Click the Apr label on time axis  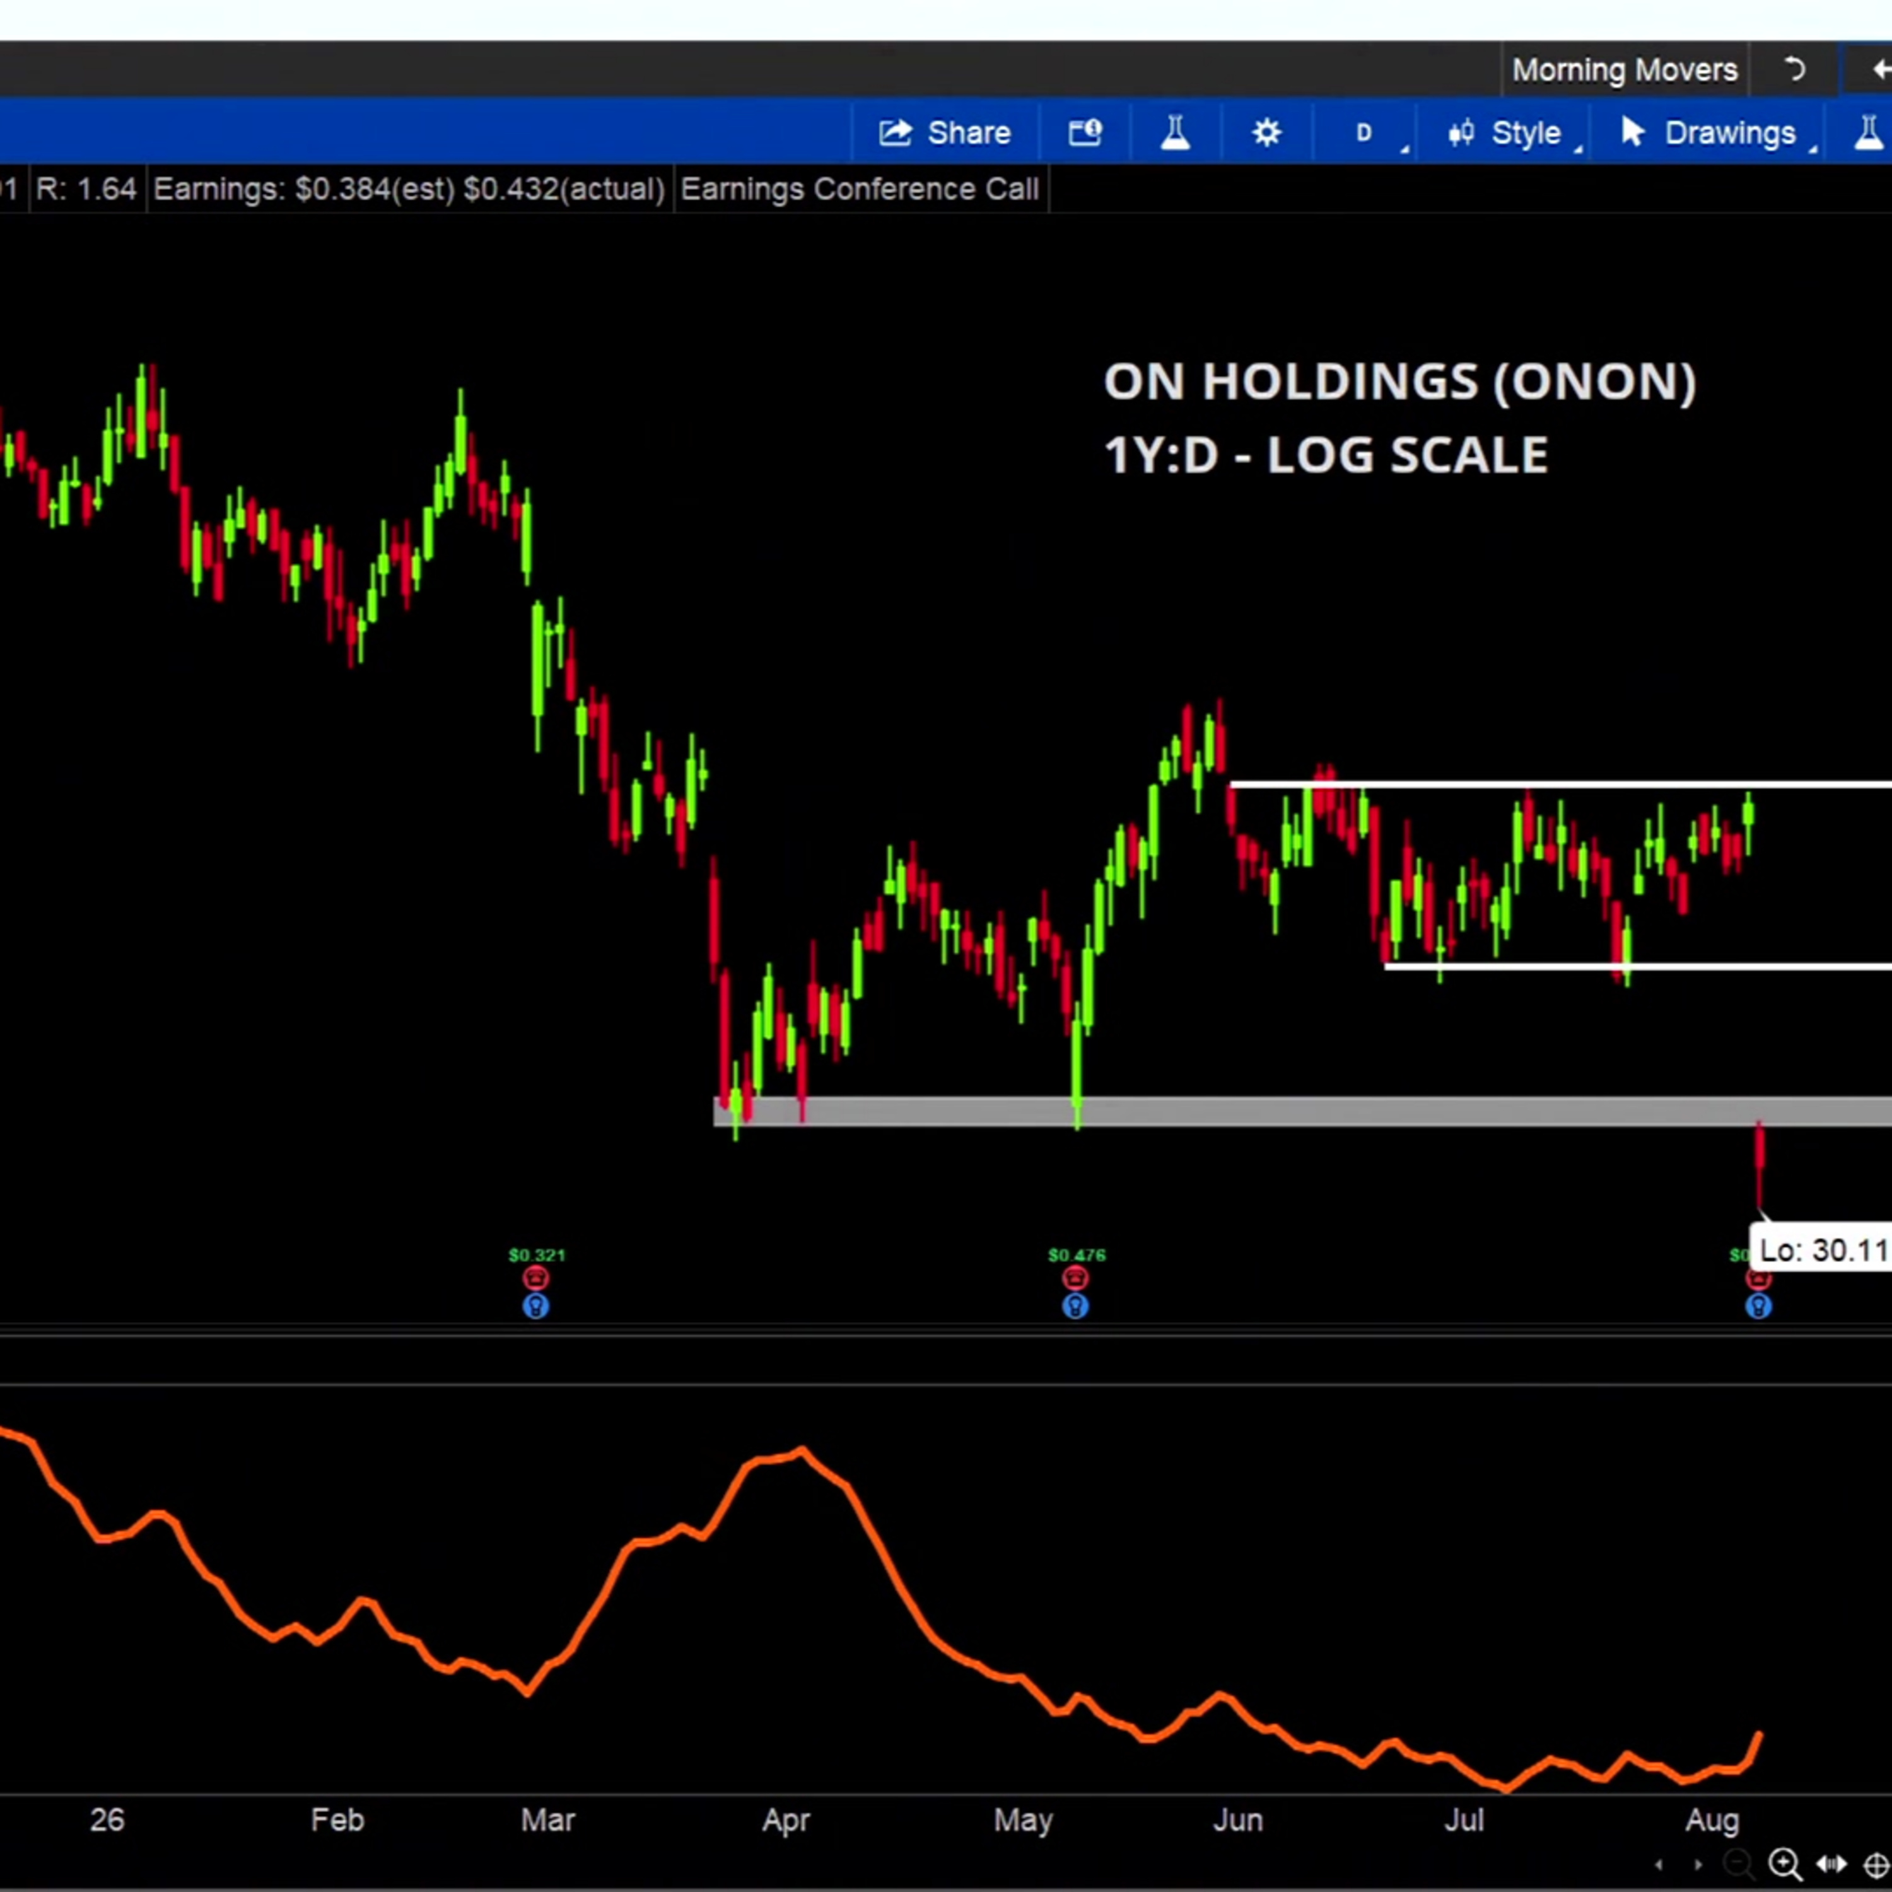pyautogui.click(x=785, y=1819)
